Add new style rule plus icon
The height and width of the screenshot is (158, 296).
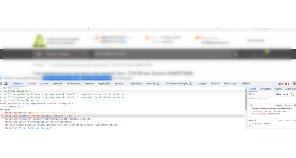[292, 94]
